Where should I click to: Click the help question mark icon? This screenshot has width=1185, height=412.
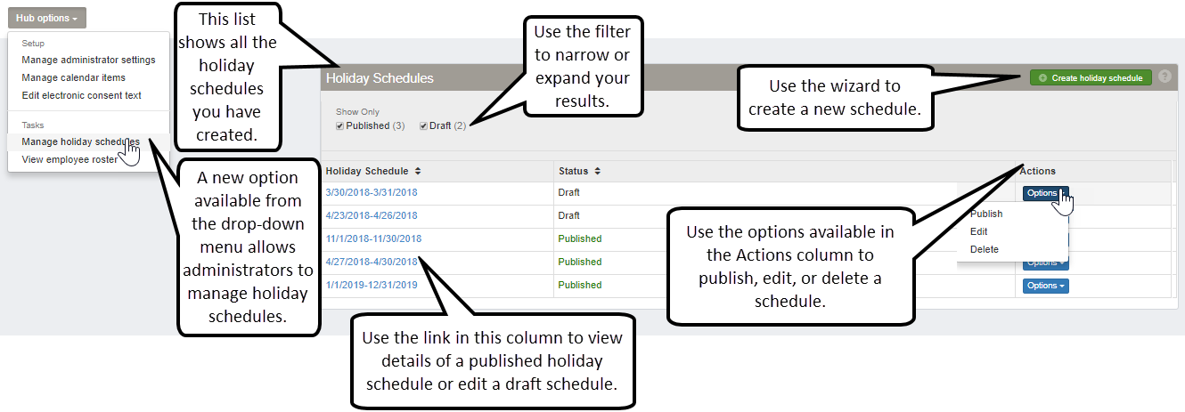(x=1164, y=77)
